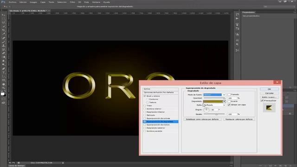The width and height of the screenshot is (297, 167).
Task: Click the Escala percentage input field
Action: 232,114
